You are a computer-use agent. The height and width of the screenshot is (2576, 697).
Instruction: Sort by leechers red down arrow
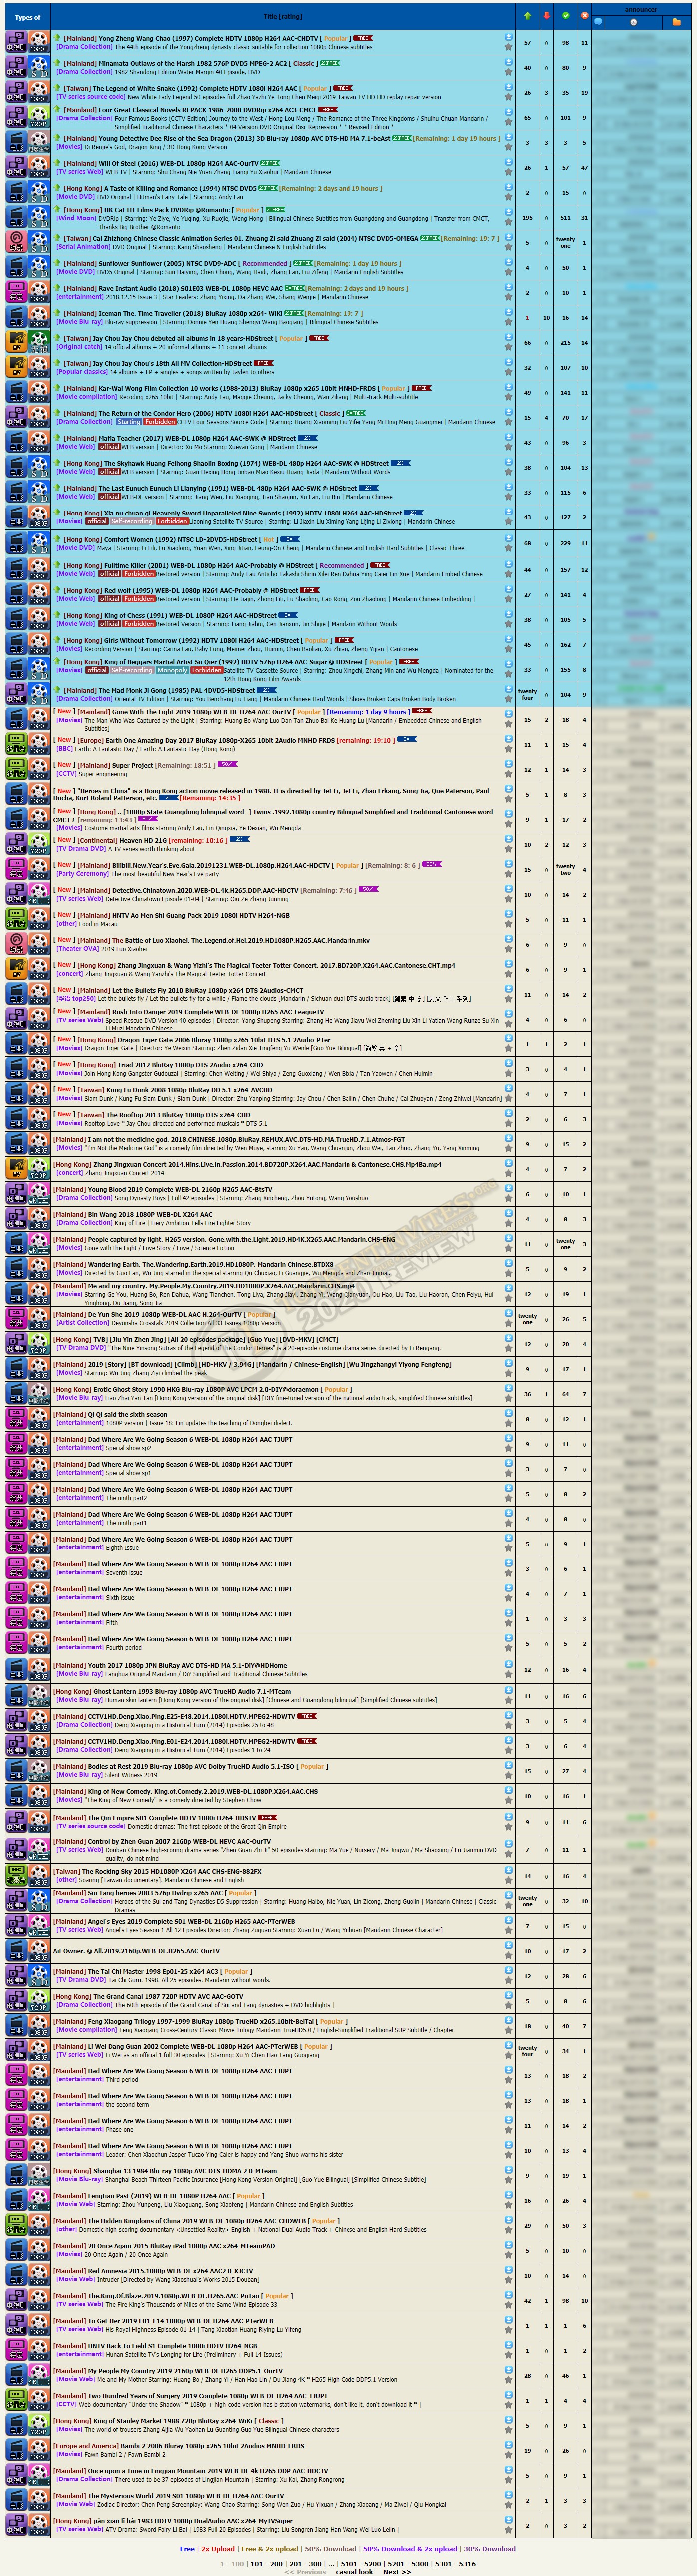546,16
